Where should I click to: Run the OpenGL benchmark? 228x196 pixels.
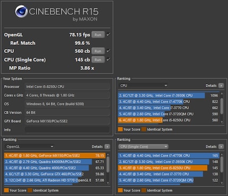[98, 35]
